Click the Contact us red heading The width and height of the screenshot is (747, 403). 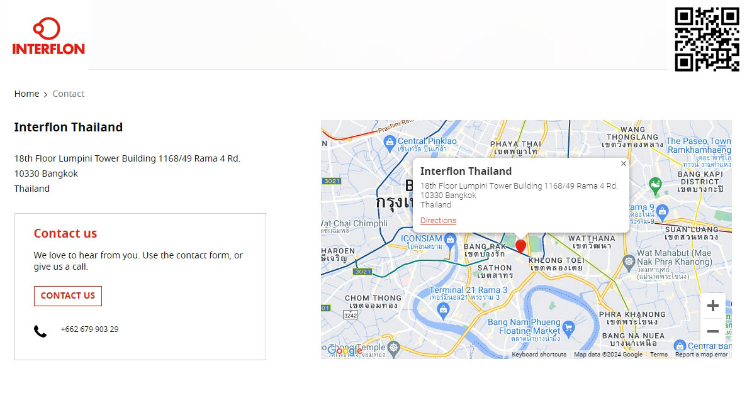pos(65,233)
